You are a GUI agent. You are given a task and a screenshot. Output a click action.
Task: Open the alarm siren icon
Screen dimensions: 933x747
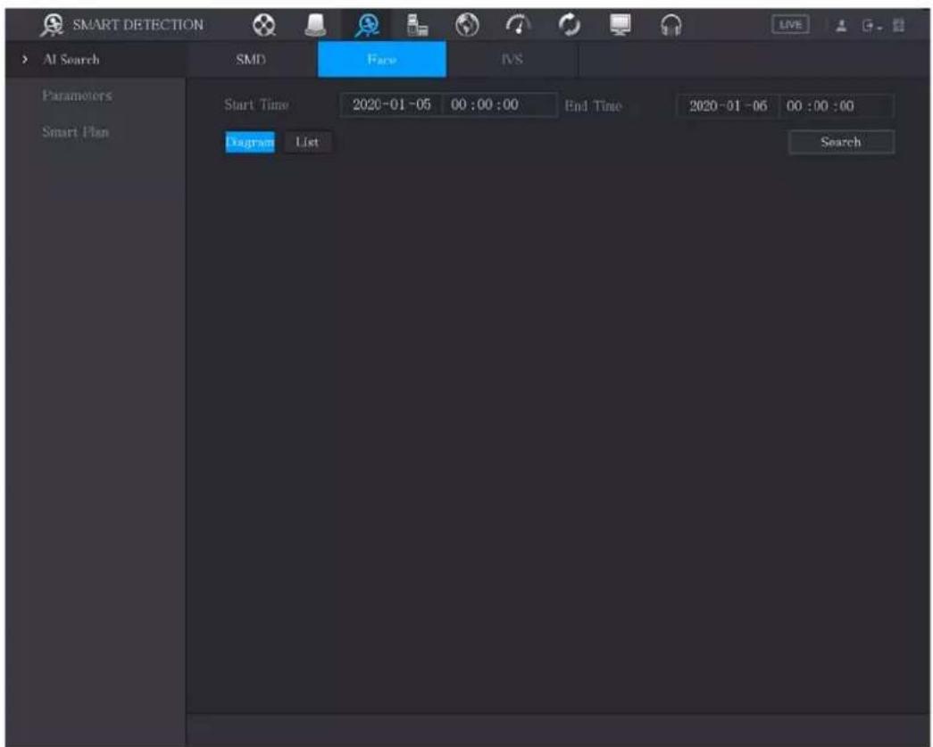[x=315, y=25]
